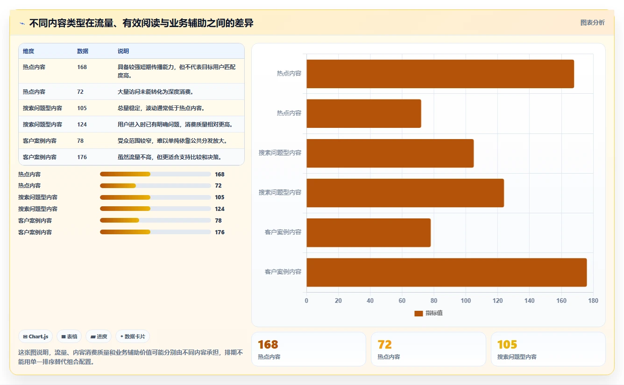Click the progress bar labeled 168
This screenshot has width=624, height=385.
click(x=156, y=174)
